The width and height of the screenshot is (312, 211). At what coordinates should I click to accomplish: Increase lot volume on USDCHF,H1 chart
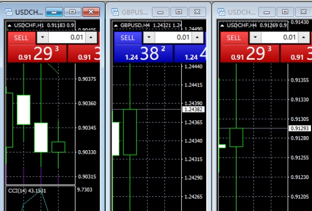coord(91,37)
